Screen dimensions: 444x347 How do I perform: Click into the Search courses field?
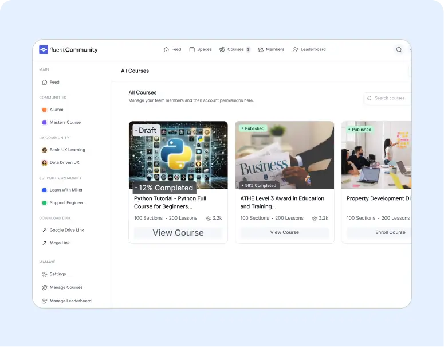[391, 98]
